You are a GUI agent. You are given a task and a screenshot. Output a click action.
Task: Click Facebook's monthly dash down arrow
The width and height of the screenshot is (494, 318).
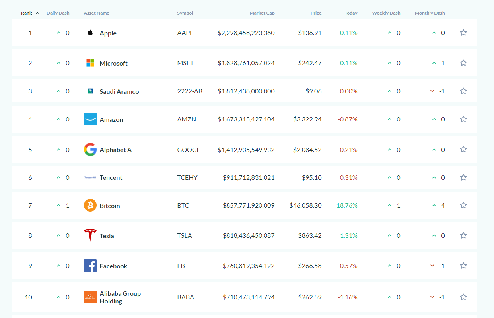(432, 266)
